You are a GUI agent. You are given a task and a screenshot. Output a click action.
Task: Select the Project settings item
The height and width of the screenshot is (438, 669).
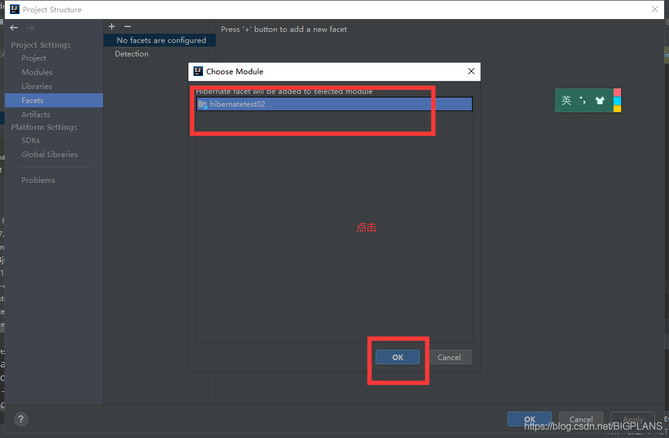tap(34, 58)
